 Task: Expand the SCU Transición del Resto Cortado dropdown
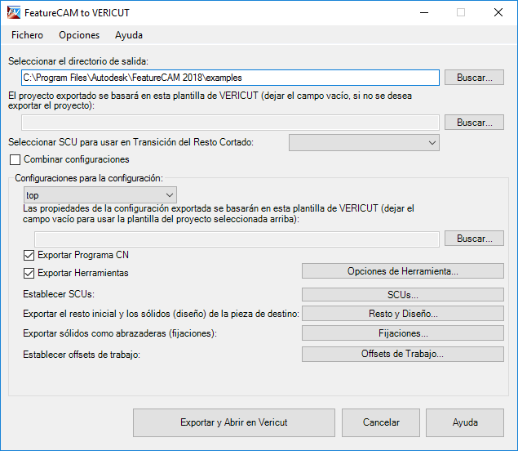364,143
